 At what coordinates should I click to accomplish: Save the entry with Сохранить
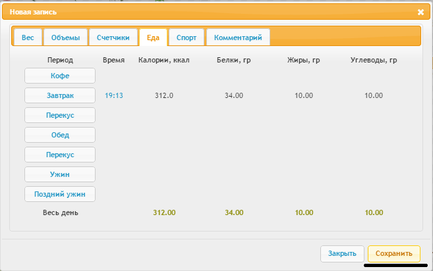pos(394,254)
